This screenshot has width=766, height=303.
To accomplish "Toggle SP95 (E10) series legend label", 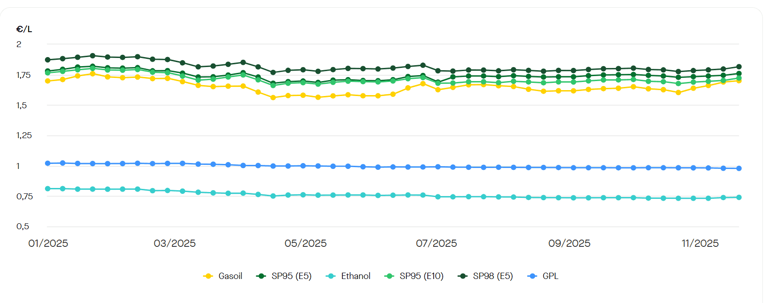I will tap(421, 276).
